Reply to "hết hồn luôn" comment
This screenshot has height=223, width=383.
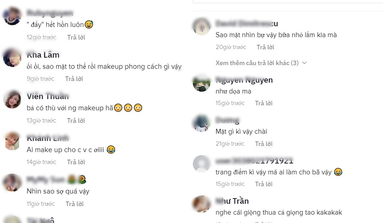pos(76,37)
